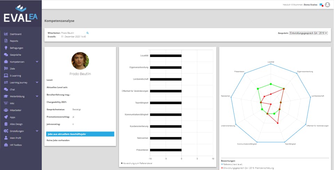Click the EVALEA logo
Viewport: 334px width, 170px height.
pyautogui.click(x=21, y=14)
